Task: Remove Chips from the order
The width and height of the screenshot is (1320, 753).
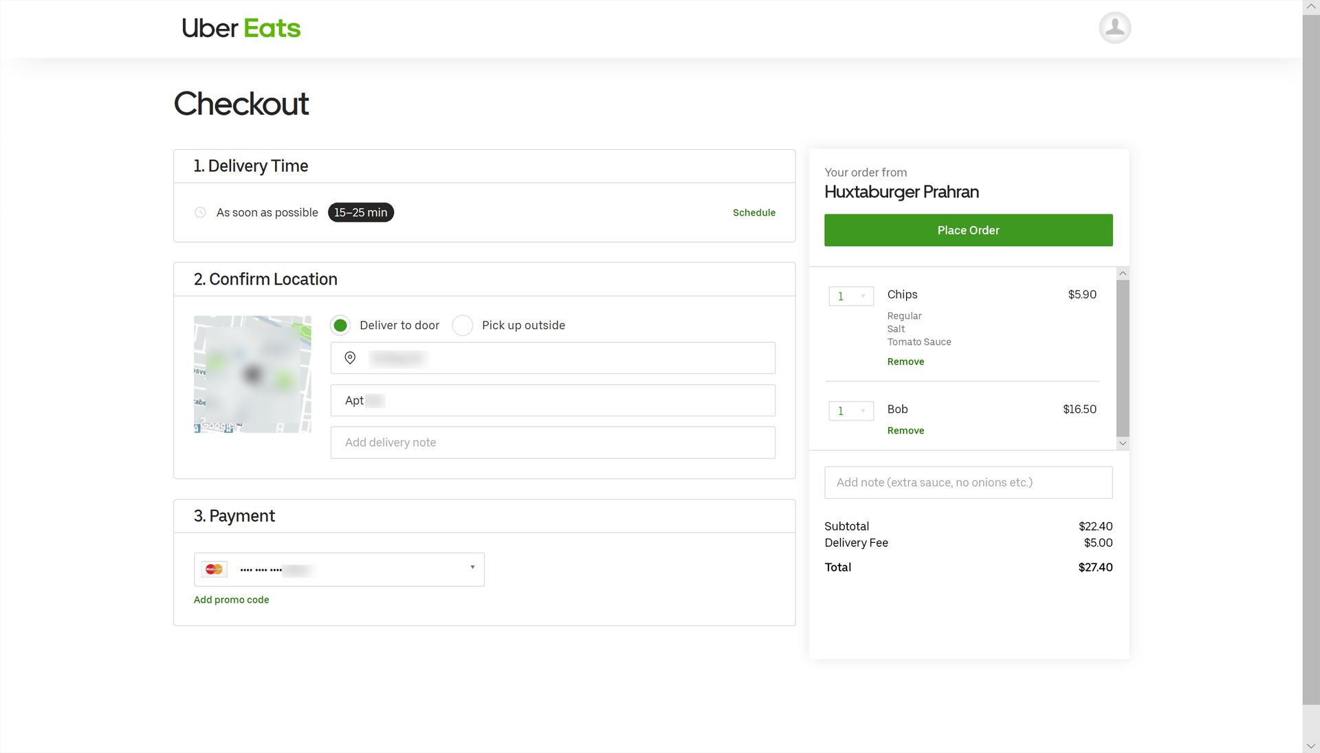Action: point(905,361)
